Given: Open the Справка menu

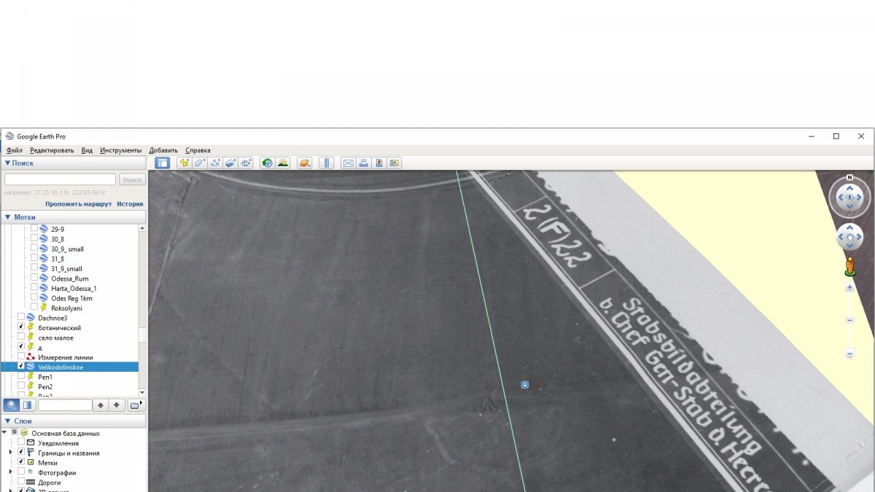Looking at the screenshot, I should (x=198, y=150).
